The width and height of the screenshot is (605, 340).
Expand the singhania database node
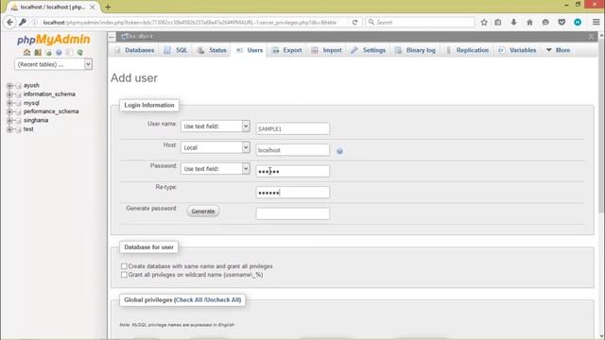(9, 120)
